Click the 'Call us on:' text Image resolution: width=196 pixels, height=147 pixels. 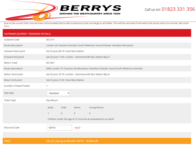pyautogui.click(x=153, y=10)
